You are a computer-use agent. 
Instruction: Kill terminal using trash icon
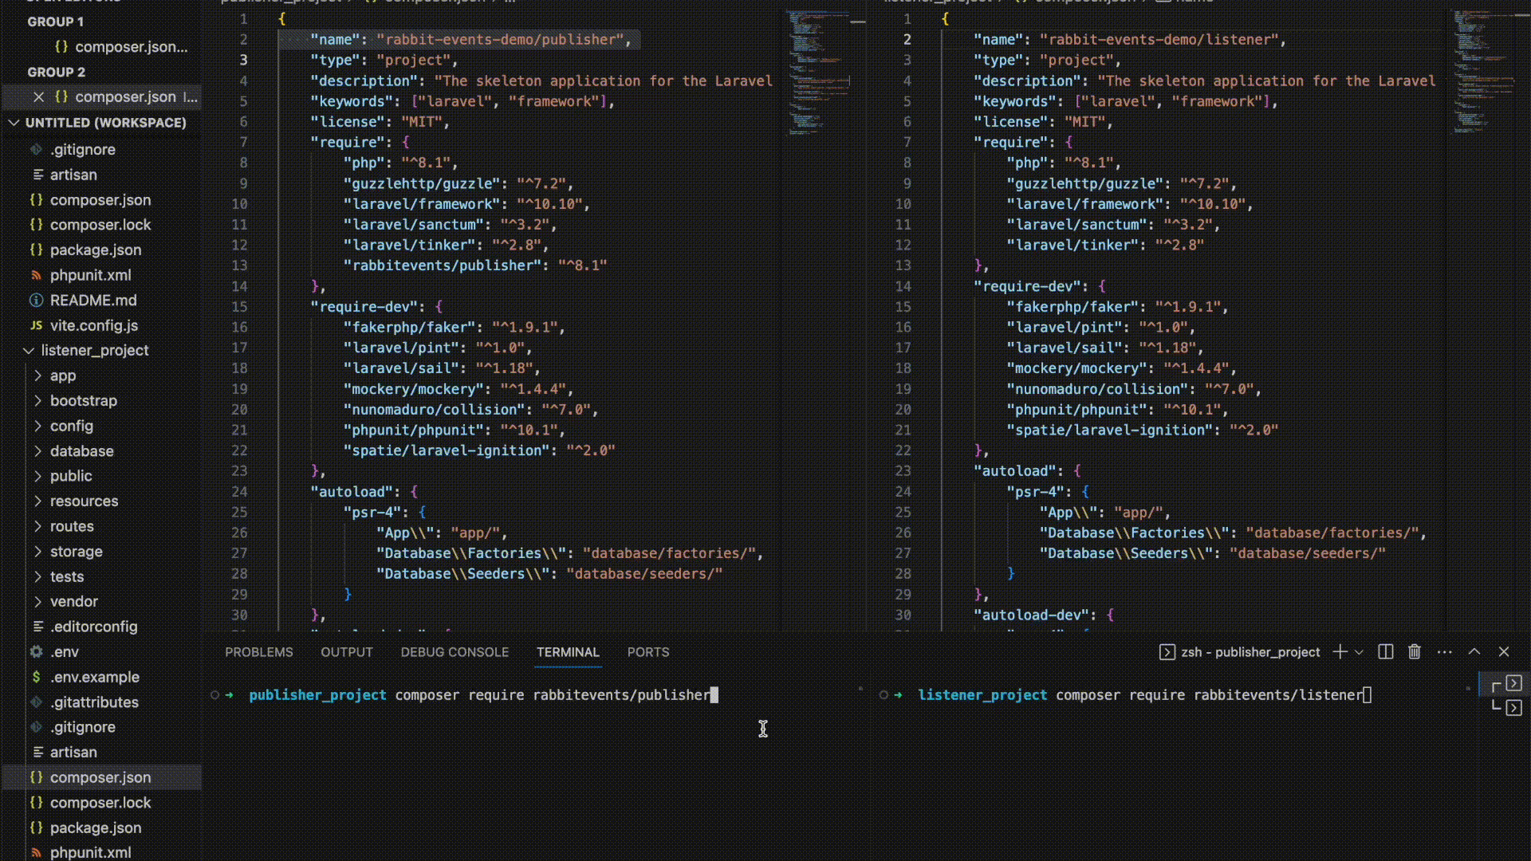pyautogui.click(x=1415, y=652)
